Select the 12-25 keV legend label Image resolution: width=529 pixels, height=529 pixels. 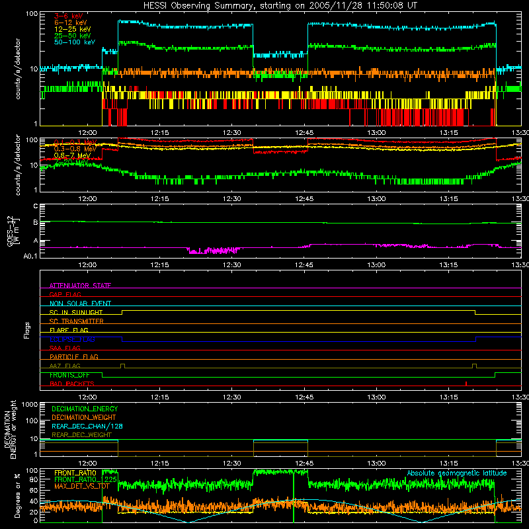pyautogui.click(x=73, y=29)
